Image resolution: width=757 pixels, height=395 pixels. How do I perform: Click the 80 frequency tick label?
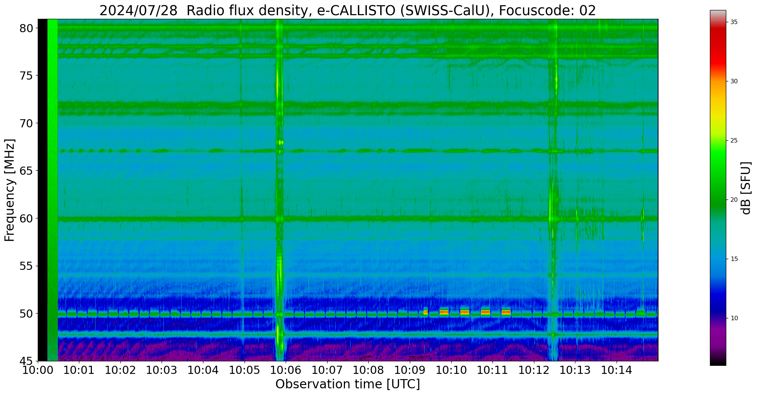click(26, 28)
